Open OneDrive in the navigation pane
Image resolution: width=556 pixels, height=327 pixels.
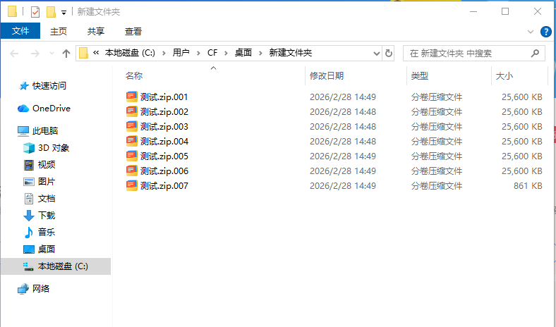[x=51, y=109]
